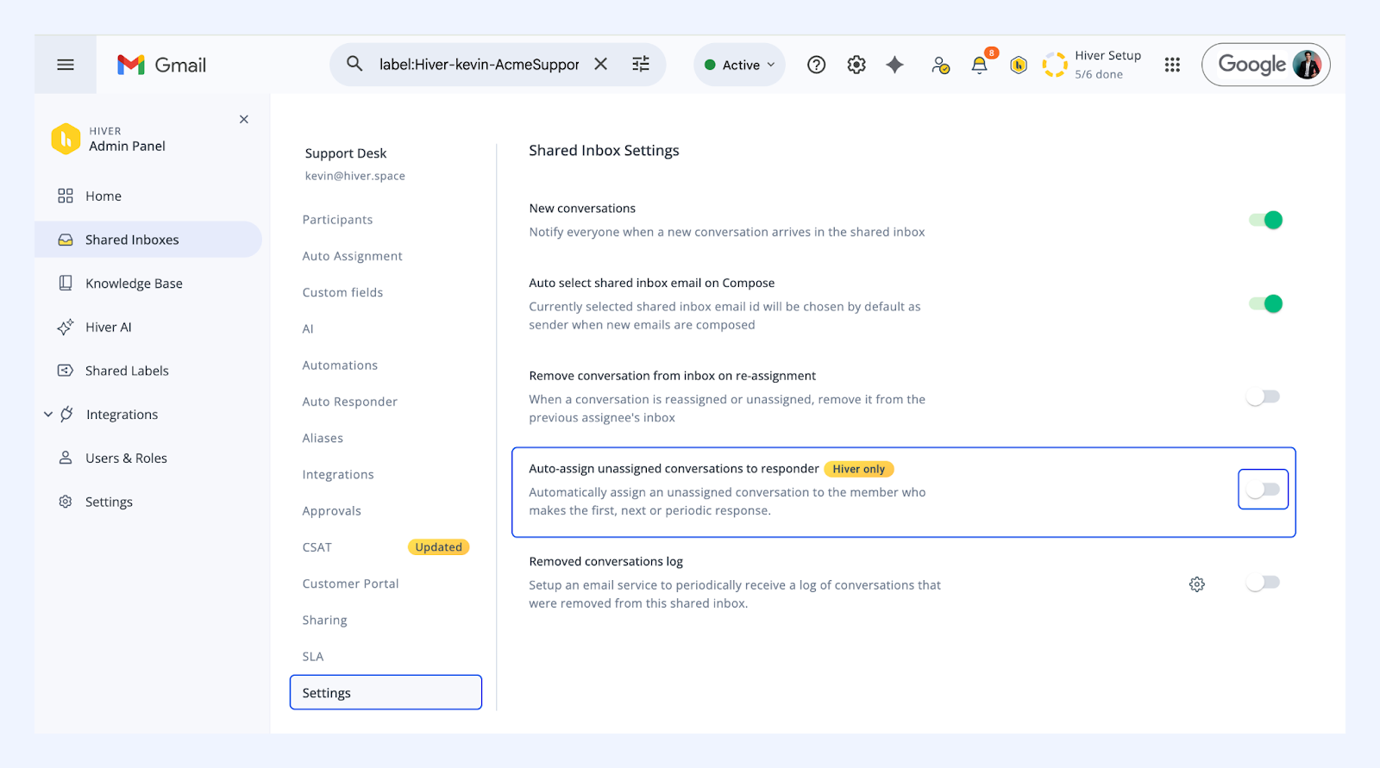Click the help question mark icon
This screenshot has width=1380, height=768.
click(816, 65)
